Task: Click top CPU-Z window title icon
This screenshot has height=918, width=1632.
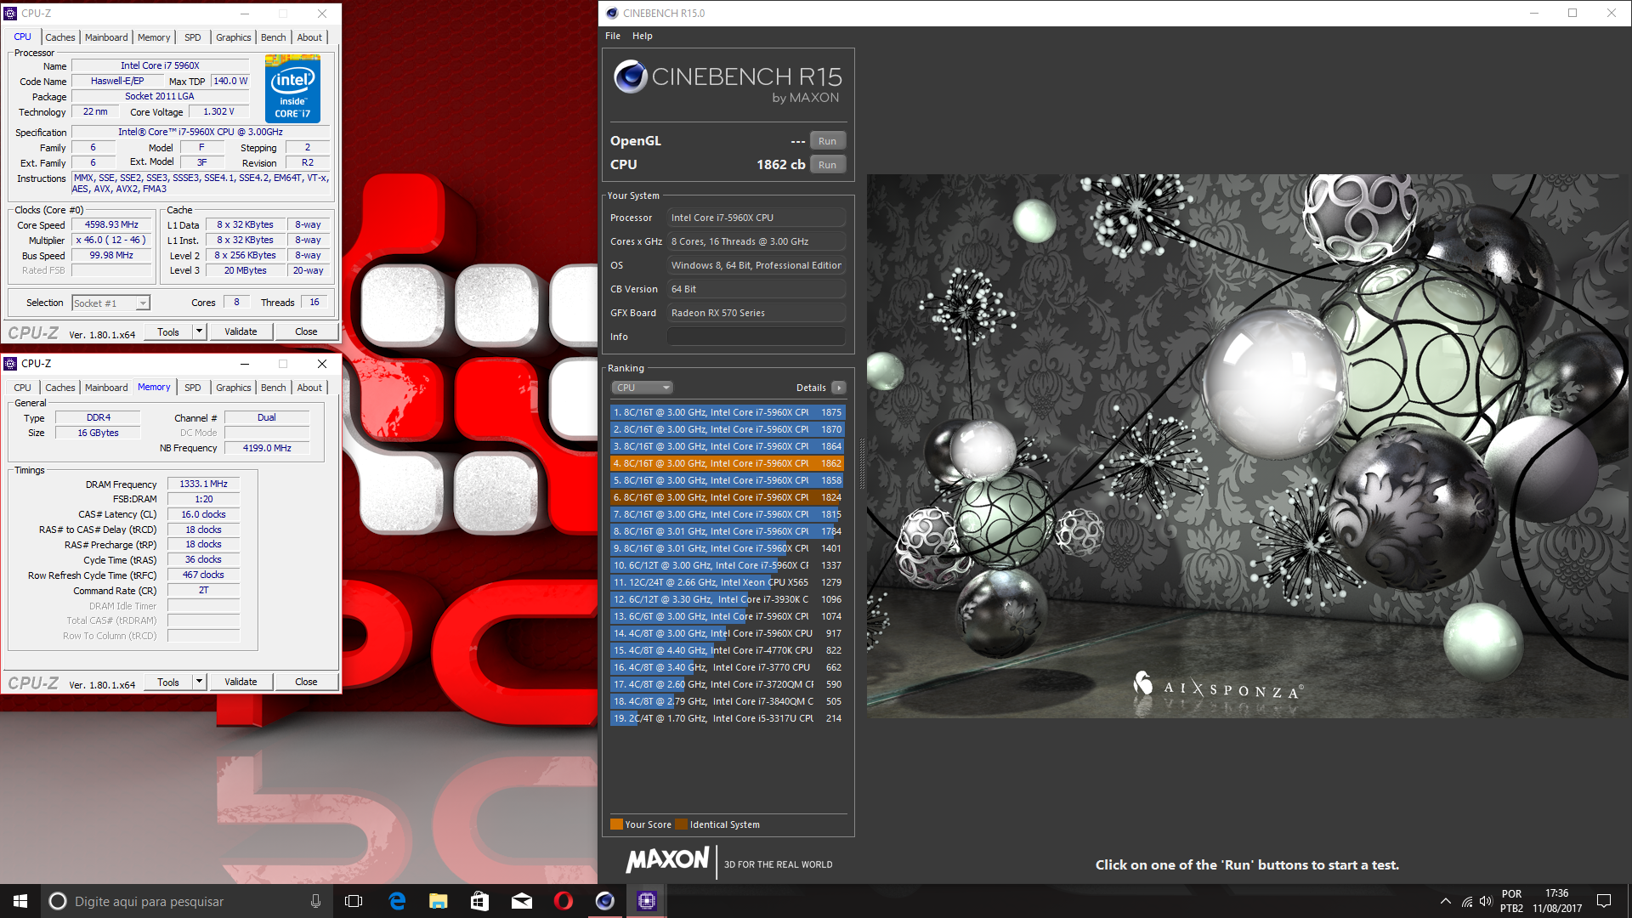Action: tap(10, 14)
